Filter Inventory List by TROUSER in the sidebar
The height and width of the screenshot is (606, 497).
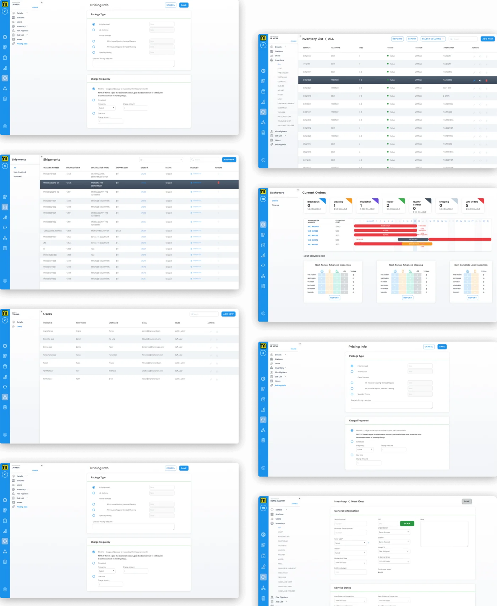pyautogui.click(x=282, y=112)
